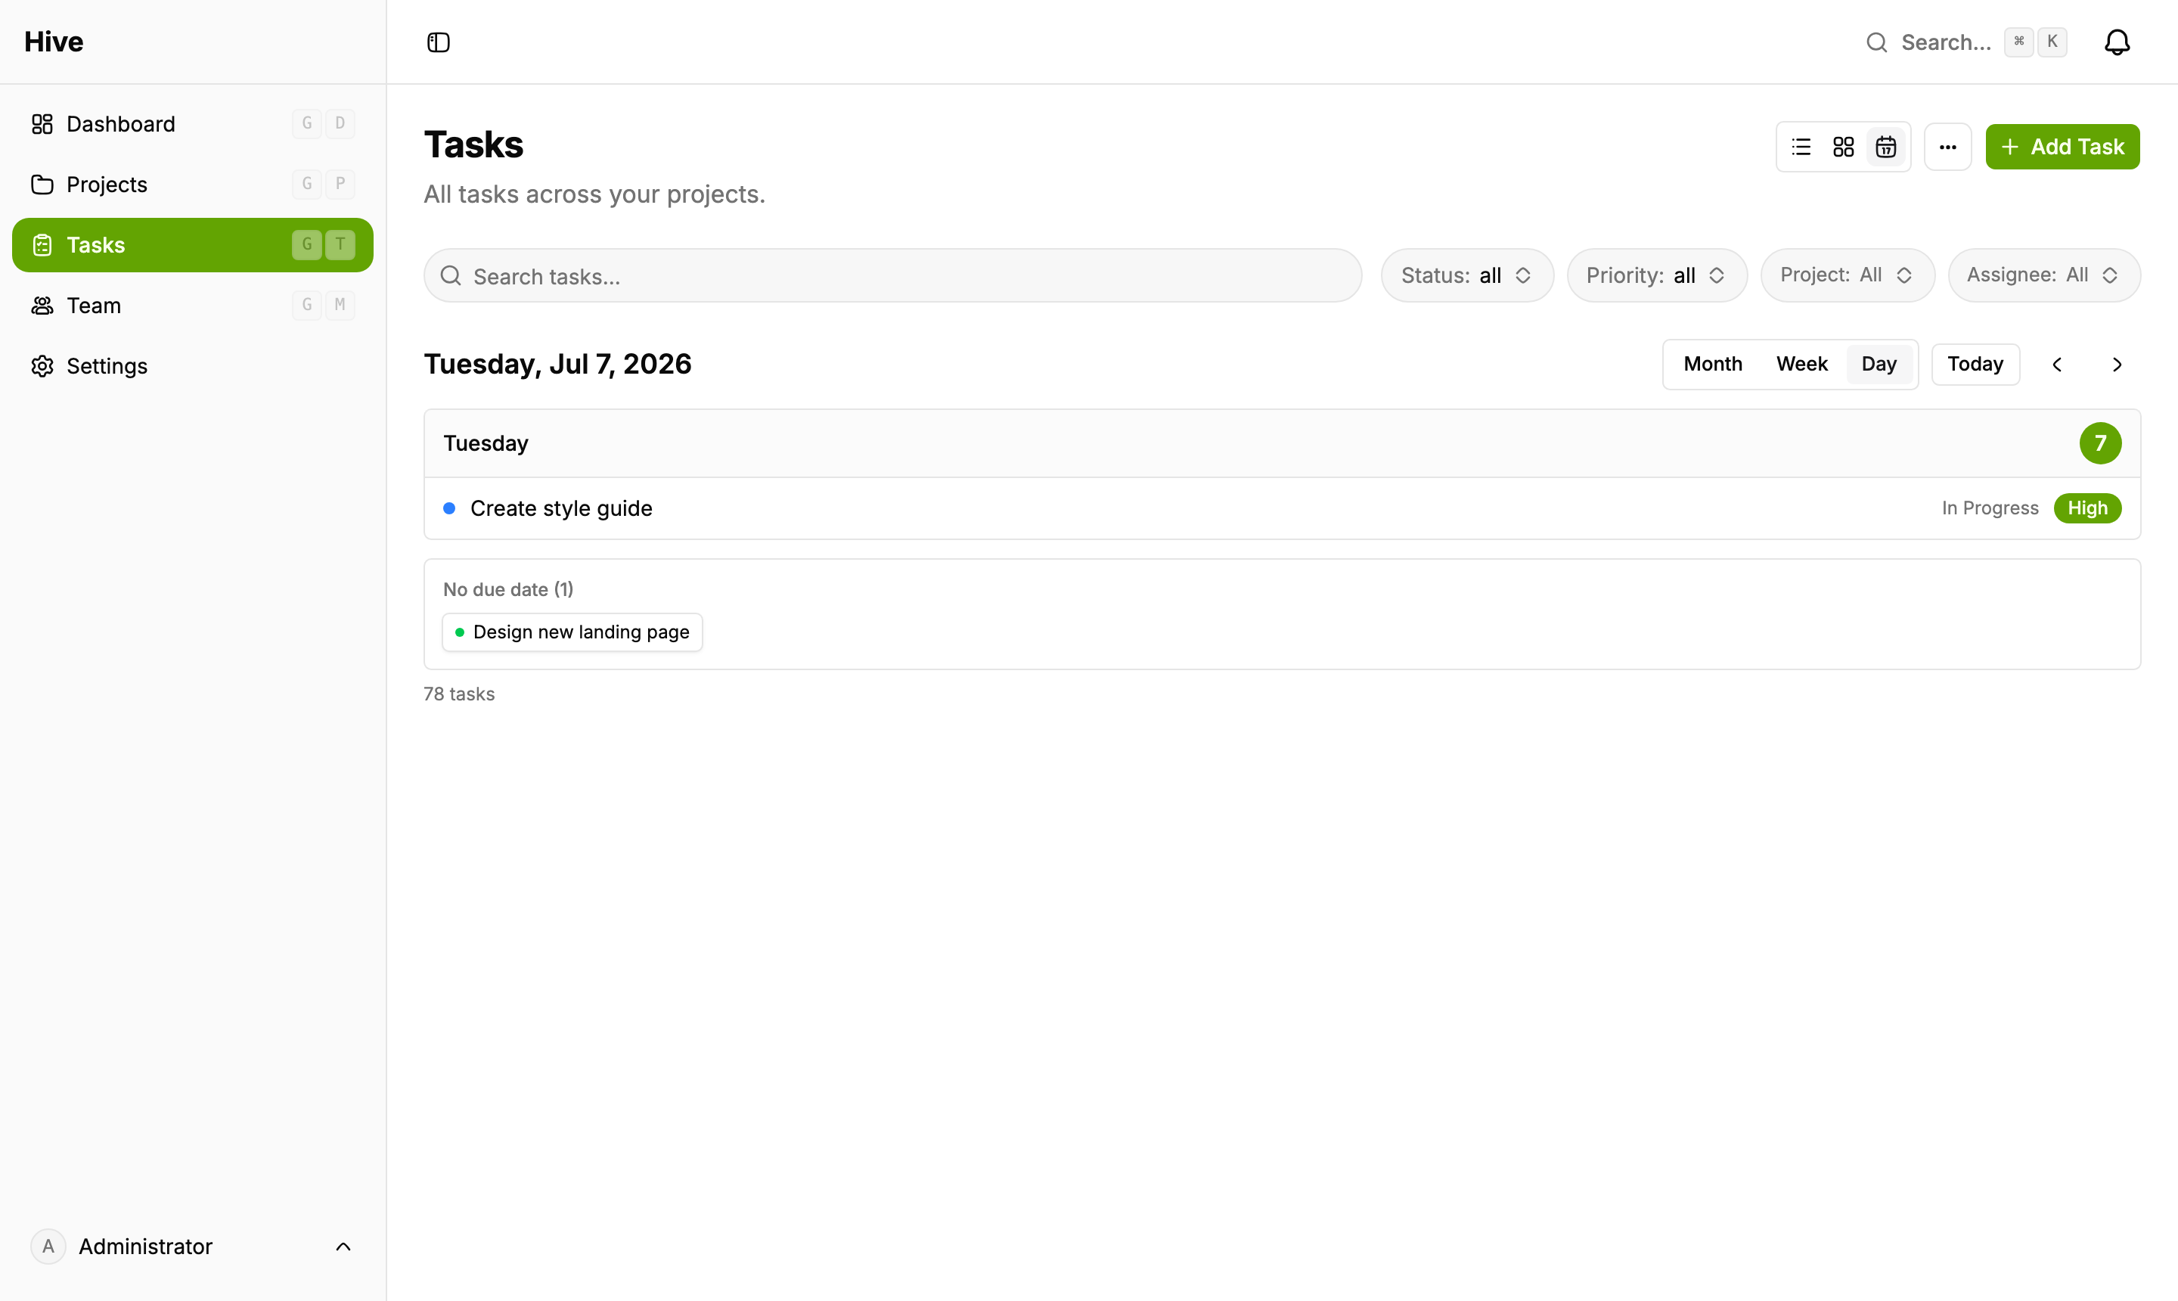
Task: Click the Administrator avatar
Action: point(48,1246)
